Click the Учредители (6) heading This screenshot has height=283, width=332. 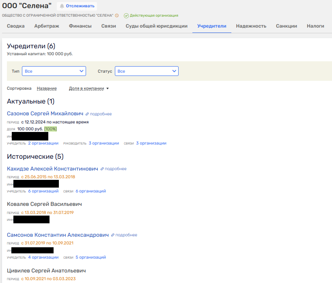pos(31,46)
